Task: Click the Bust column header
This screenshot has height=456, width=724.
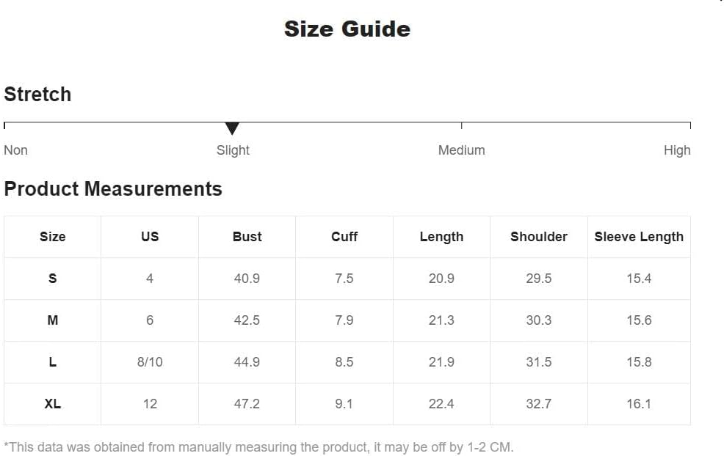Action: [x=247, y=237]
